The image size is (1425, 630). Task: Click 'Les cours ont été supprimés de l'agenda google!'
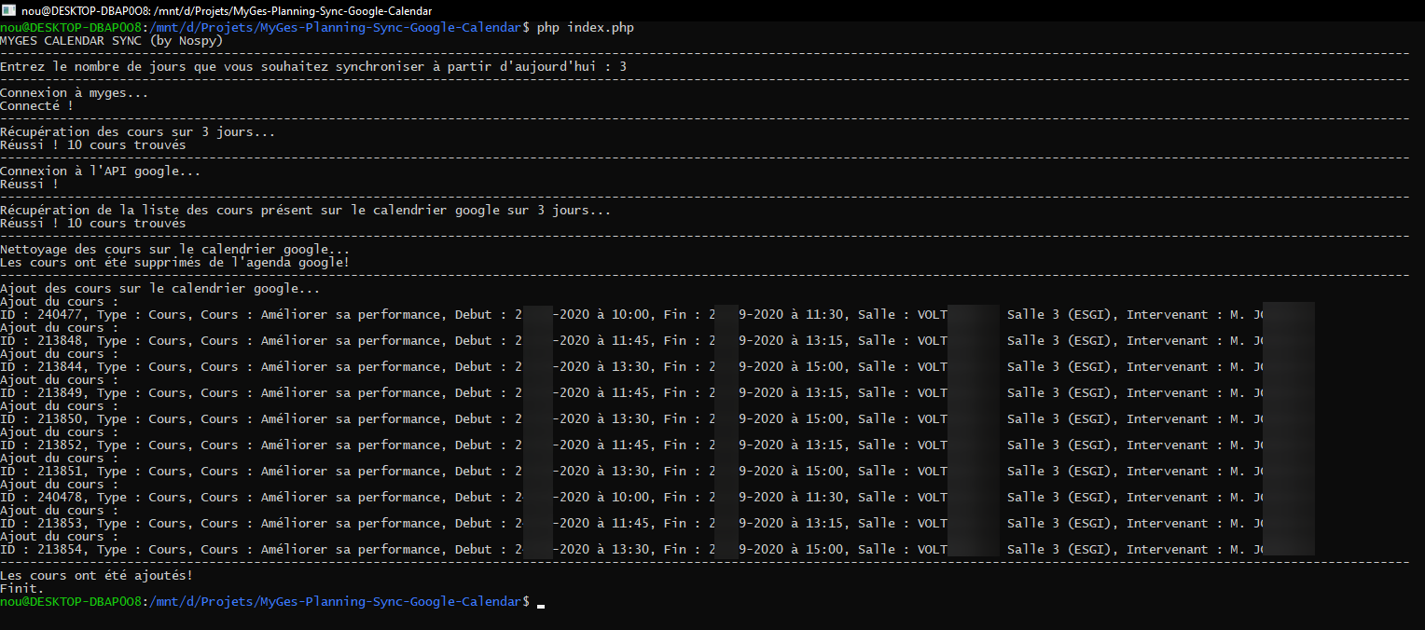pos(175,263)
